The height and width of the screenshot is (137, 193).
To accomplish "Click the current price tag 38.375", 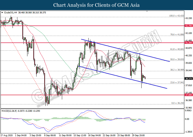I will (x=188, y=78).
